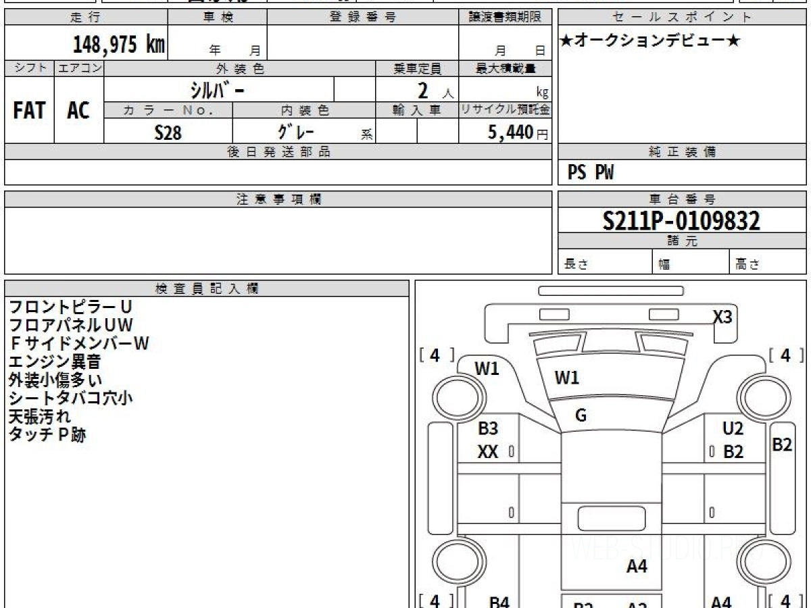Image resolution: width=811 pixels, height=608 pixels.
Task: Select the 乗車定員 header
Action: (x=417, y=68)
